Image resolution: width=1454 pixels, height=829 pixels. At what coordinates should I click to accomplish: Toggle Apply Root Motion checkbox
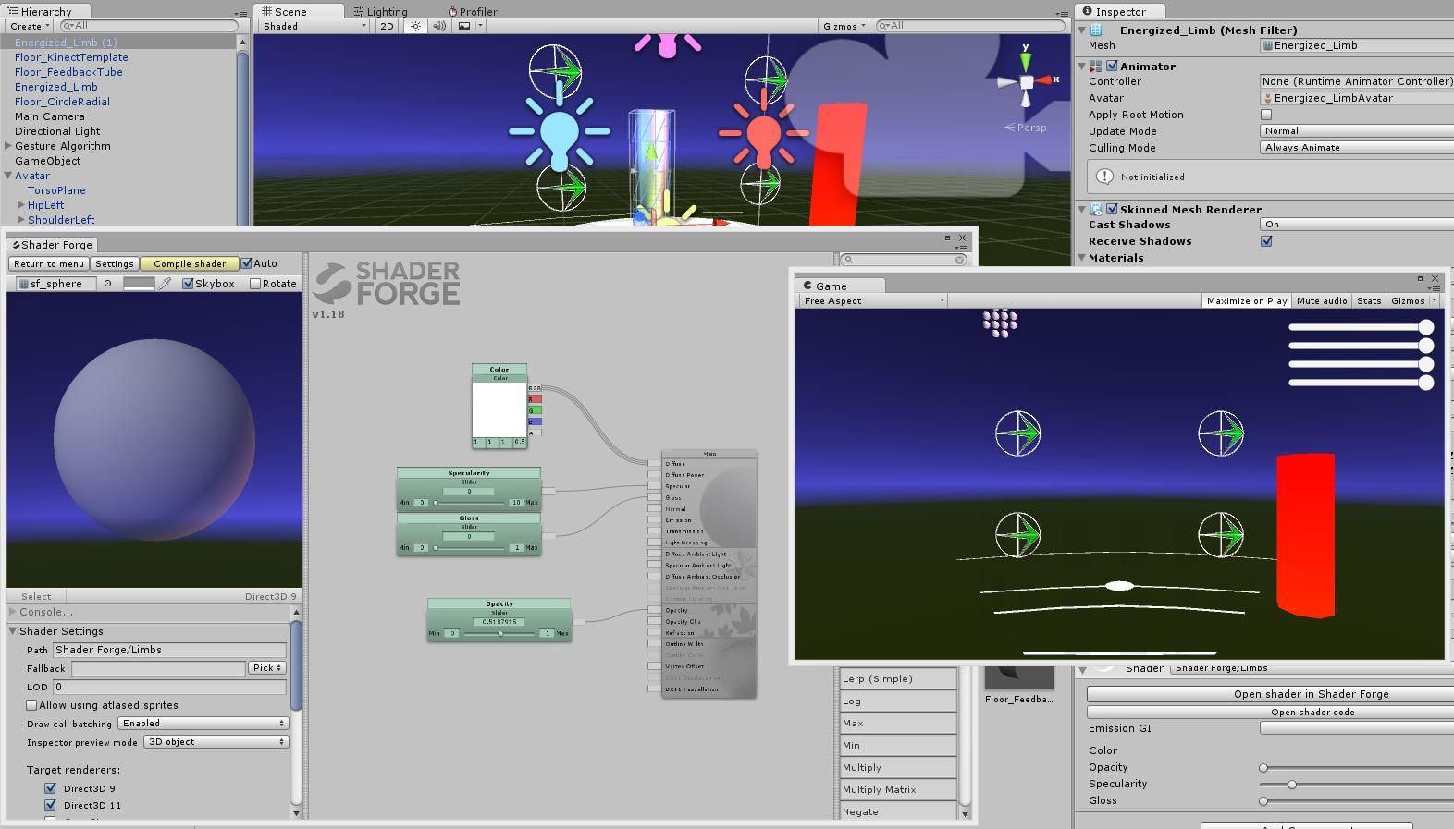click(1266, 115)
